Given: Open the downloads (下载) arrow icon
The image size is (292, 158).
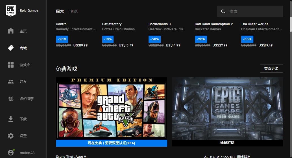Looking at the screenshot, I should (x=11, y=119).
